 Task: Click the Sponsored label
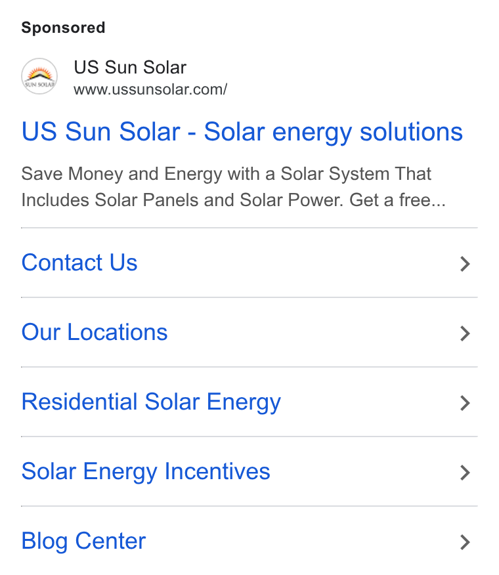63,28
